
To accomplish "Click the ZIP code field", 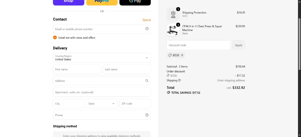I will (135, 104).
